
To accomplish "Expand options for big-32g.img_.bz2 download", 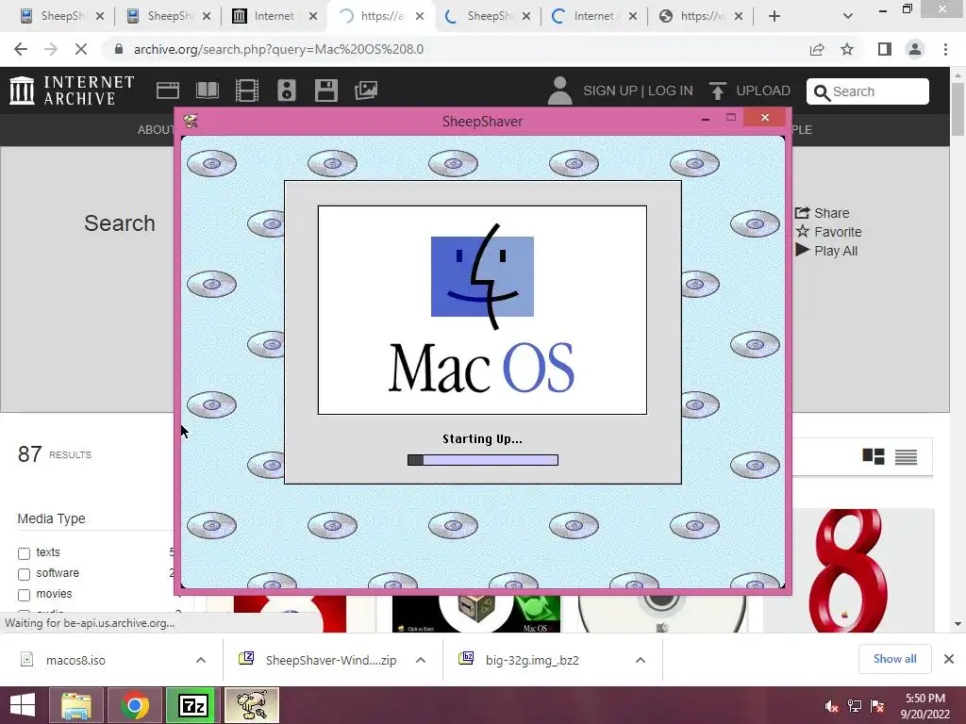I will point(641,660).
